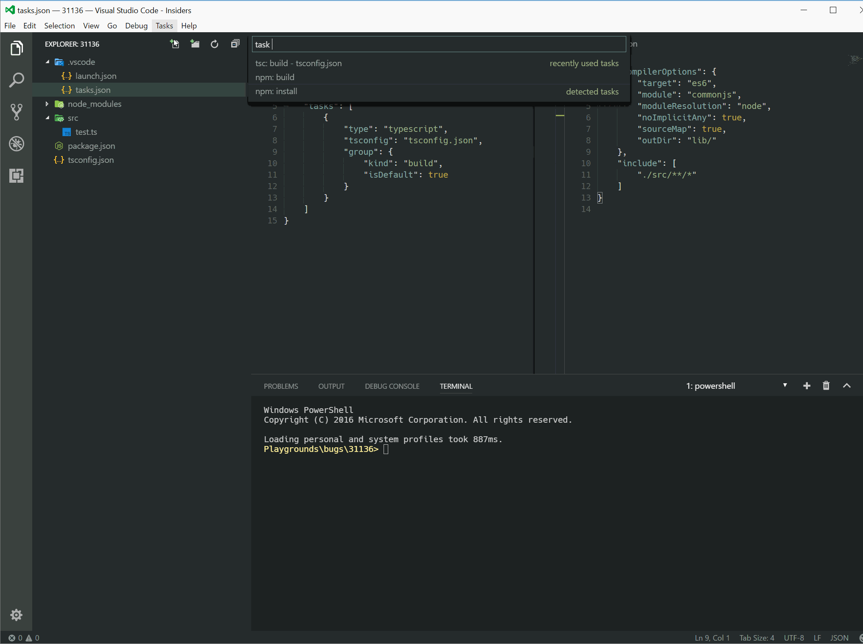Switch to the OUTPUT panel tab

coord(331,386)
